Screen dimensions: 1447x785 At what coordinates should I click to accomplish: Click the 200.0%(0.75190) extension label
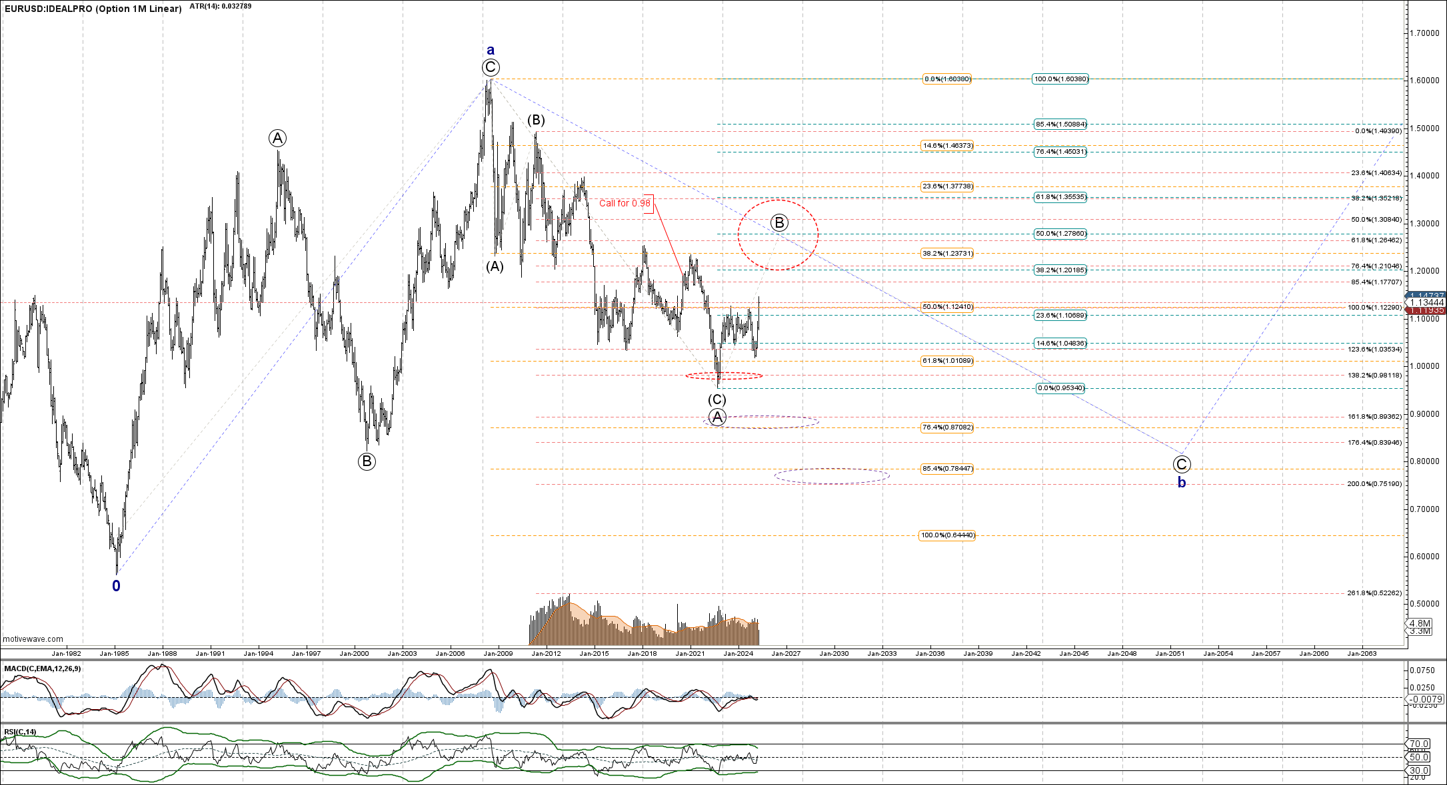coord(1374,484)
